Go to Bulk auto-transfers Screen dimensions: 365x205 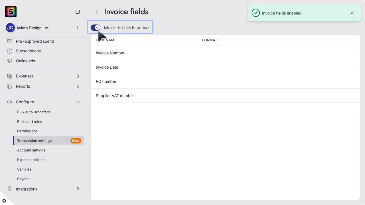click(x=33, y=112)
